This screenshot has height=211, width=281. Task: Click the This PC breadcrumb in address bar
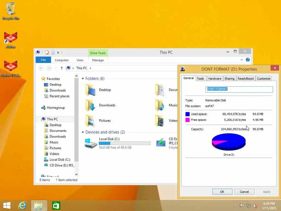pos(82,68)
